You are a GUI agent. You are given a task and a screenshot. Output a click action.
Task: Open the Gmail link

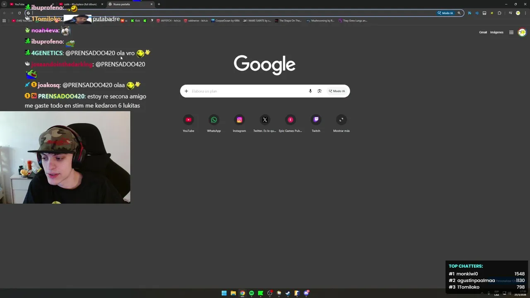483,32
